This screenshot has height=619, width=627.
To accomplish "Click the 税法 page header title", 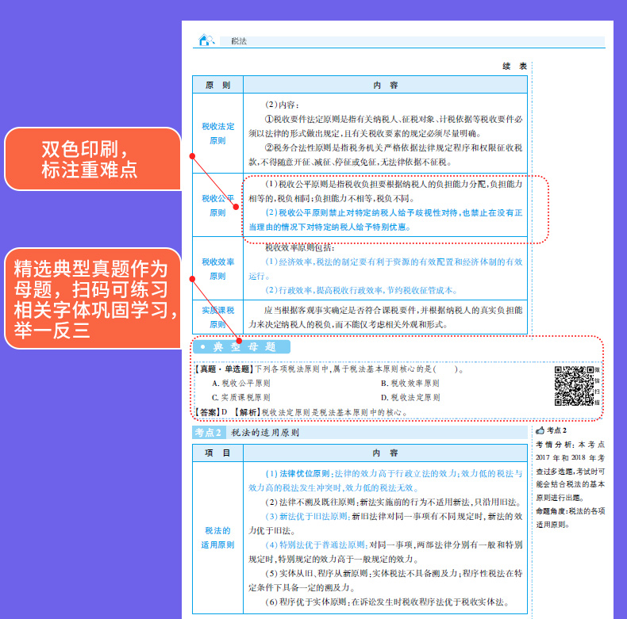I will coord(239,41).
